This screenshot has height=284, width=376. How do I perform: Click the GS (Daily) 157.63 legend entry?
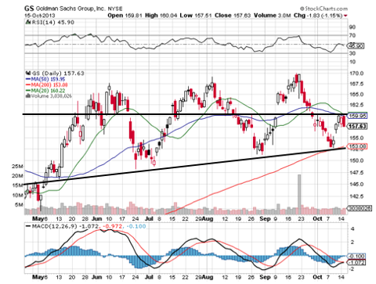point(58,74)
